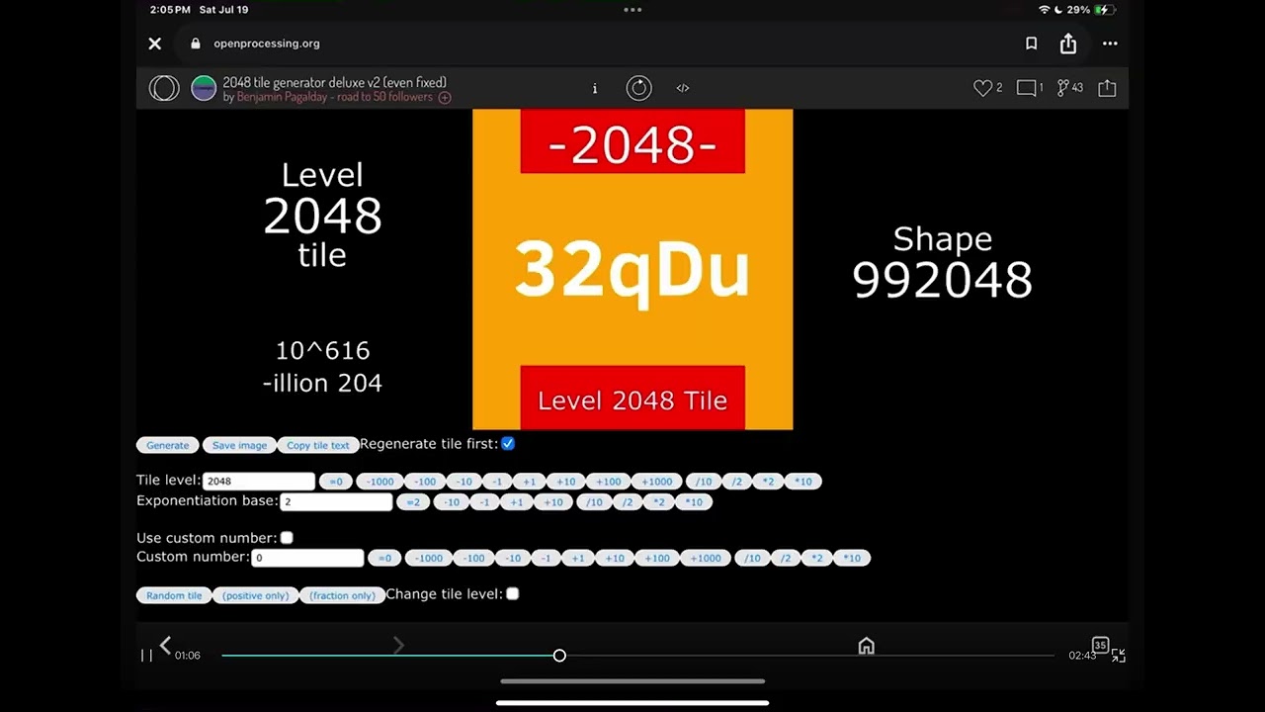Screen dimensions: 1265x712
Task: Multiply tile level by 10
Action: coord(803,482)
